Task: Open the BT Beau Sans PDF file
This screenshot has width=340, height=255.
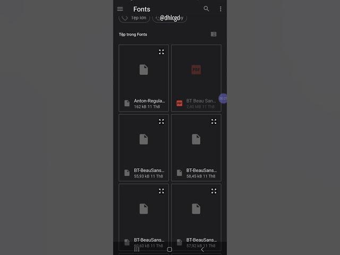Action: 196,78
